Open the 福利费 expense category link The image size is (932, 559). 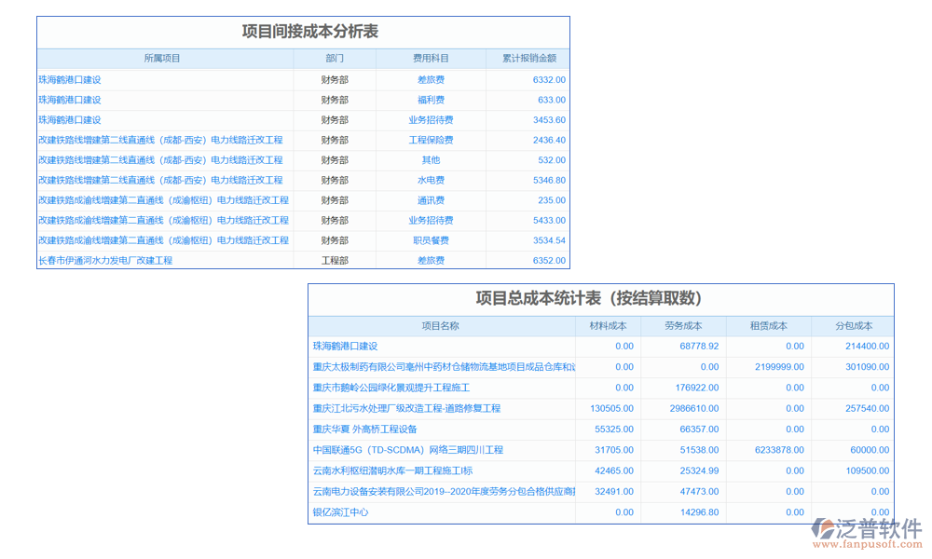[x=431, y=100]
